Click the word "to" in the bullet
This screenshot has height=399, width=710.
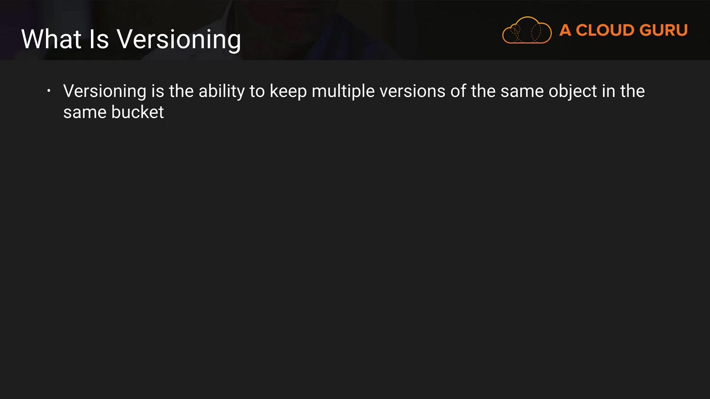(257, 91)
